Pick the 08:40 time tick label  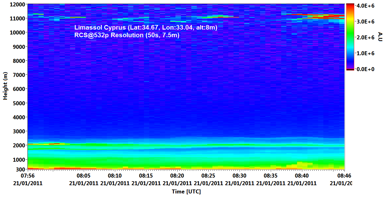[x=302, y=176]
